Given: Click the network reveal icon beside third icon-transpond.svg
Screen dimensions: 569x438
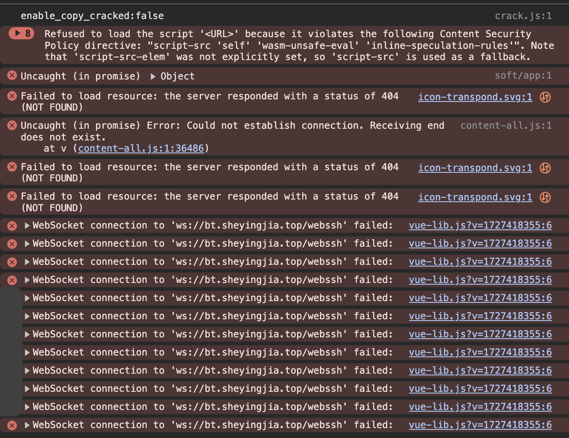Looking at the screenshot, I should [x=545, y=197].
